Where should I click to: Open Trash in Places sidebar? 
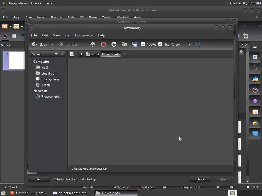(x=43, y=85)
